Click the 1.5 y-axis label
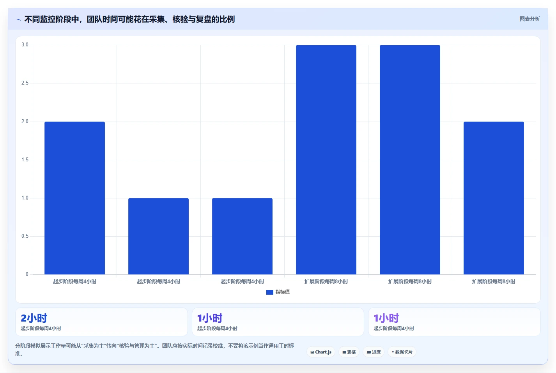 click(x=25, y=160)
